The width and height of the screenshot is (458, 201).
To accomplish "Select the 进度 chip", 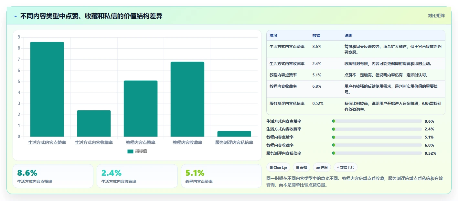I will (322, 167).
